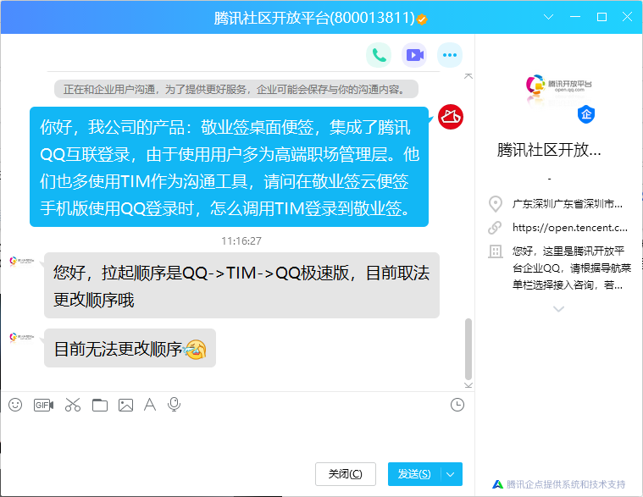
Task: Expand the profile details chevron
Action: [558, 309]
